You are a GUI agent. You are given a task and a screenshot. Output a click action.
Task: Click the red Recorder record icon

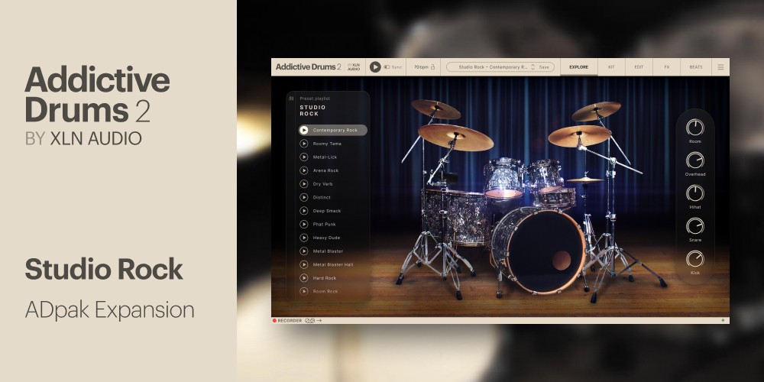(x=274, y=321)
